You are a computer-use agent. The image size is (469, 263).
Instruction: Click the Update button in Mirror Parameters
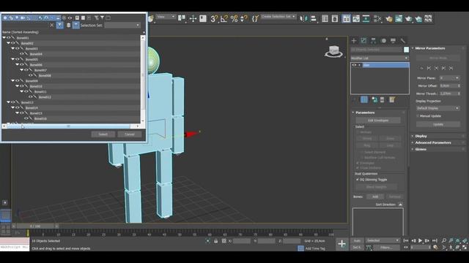pyautogui.click(x=438, y=124)
